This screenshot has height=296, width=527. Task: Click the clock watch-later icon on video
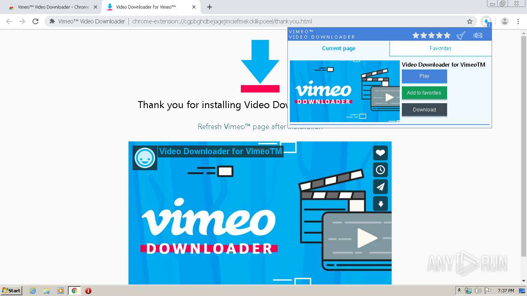(x=380, y=170)
